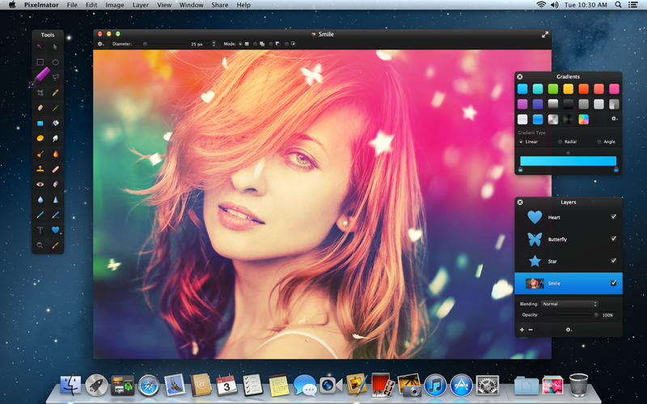
Task: Select the left gradient color stop
Action: (520, 170)
